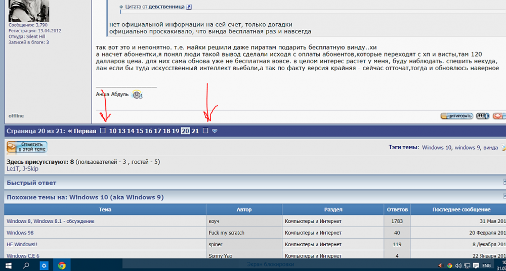Click the Тема column header
Image resolution: width=506 pixels, height=271 pixels.
(x=105, y=210)
